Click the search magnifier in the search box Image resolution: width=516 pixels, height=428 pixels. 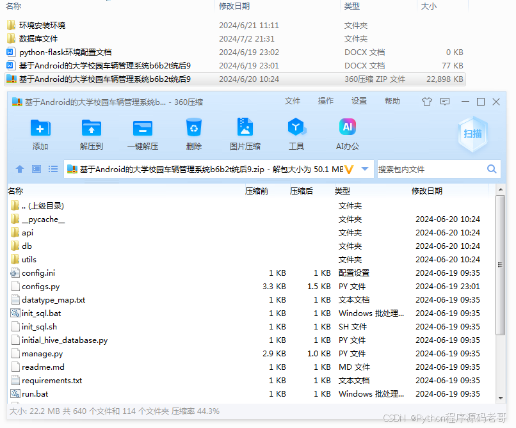click(492, 169)
